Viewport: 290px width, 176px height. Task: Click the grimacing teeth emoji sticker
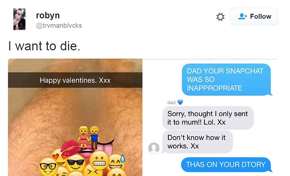click(99, 160)
